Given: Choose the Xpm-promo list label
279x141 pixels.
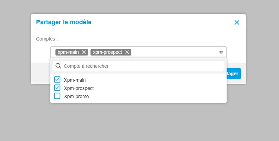Looking at the screenshot, I should 76,96.
